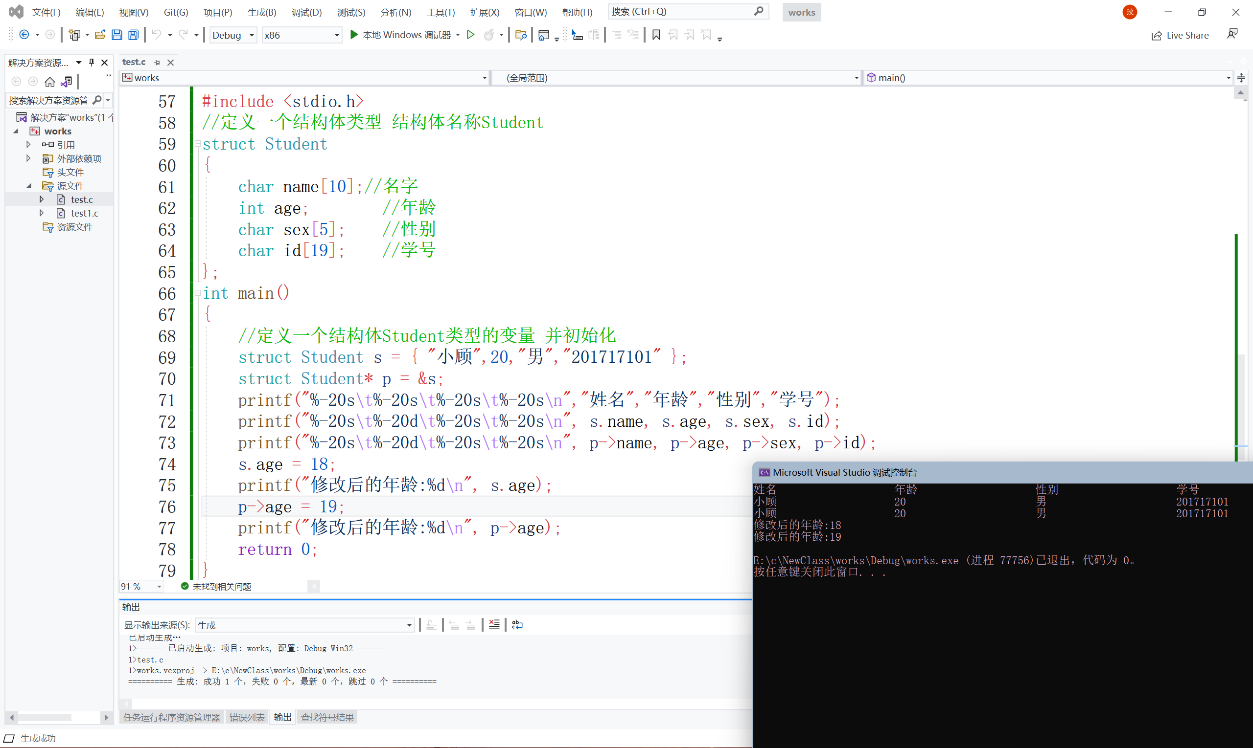Open the 91 % zoom level dropdown
The height and width of the screenshot is (748, 1253).
141,586
